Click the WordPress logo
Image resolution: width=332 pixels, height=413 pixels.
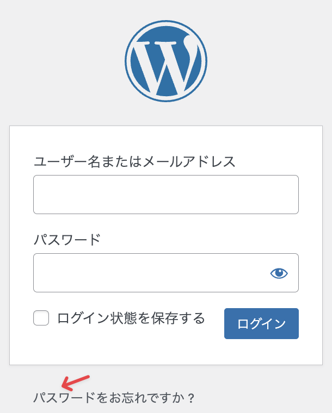point(166,60)
